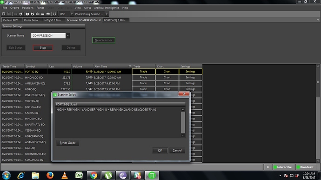Click the new workspace window toolbar icon
Viewport: 321px width, 180px height.
4,14
